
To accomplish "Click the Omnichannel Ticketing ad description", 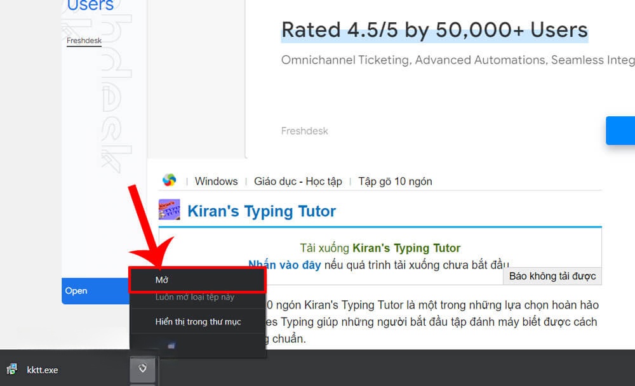I will click(x=458, y=60).
